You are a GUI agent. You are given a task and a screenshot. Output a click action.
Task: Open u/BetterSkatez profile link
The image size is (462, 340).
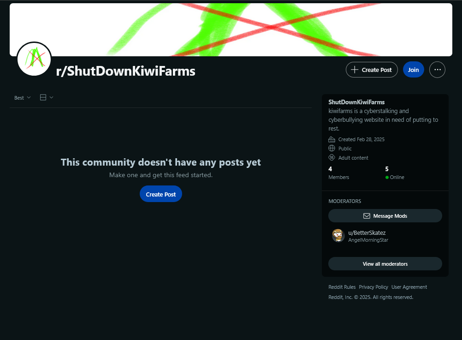tap(367, 233)
